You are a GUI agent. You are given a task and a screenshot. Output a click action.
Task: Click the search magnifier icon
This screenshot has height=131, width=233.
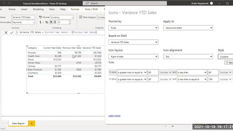(x=87, y=3)
